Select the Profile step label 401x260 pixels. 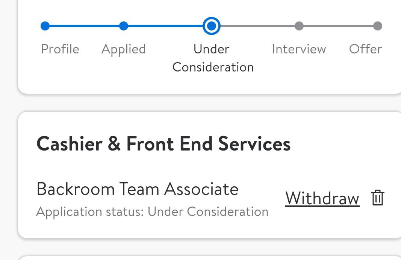[x=60, y=49]
